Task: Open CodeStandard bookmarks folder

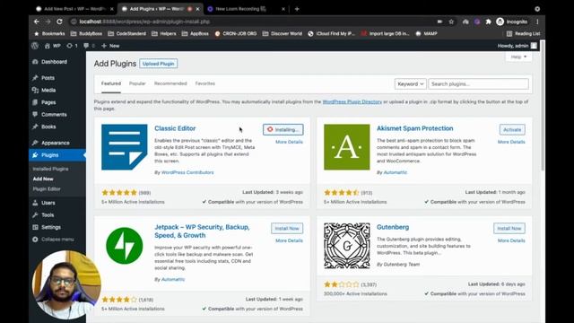Action: [x=127, y=34]
